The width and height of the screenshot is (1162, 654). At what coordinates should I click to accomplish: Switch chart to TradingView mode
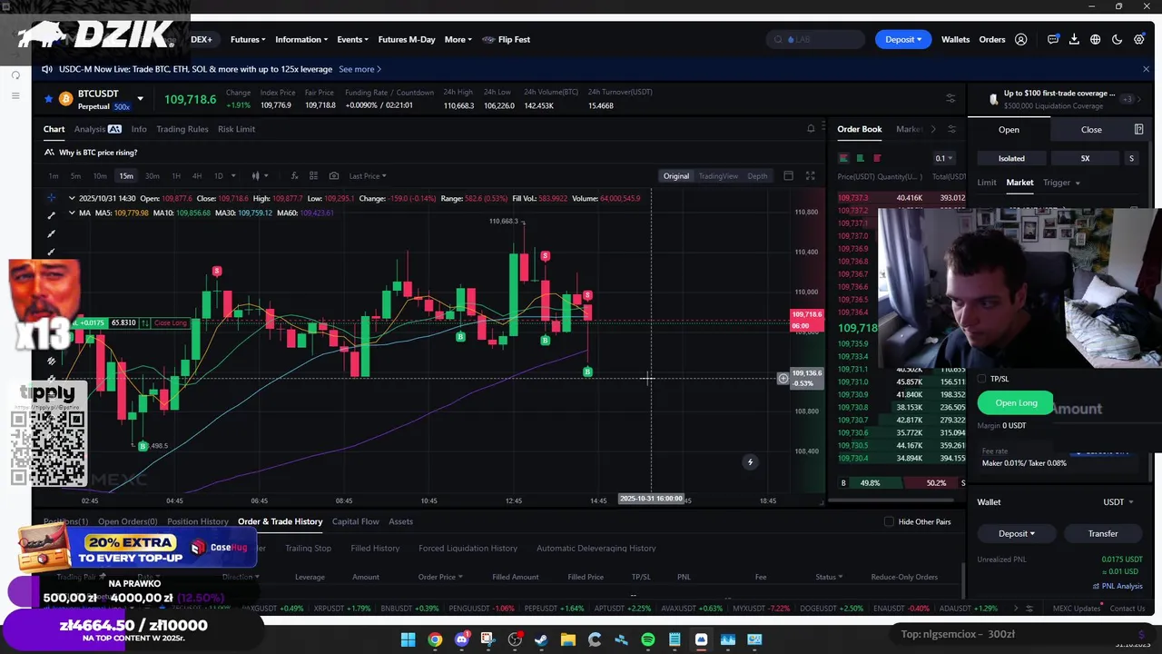[x=718, y=176]
